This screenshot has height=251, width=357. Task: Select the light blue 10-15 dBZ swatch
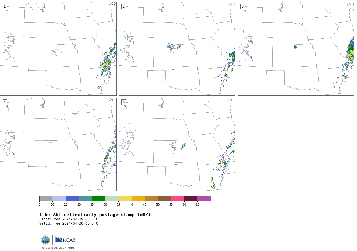click(59, 198)
